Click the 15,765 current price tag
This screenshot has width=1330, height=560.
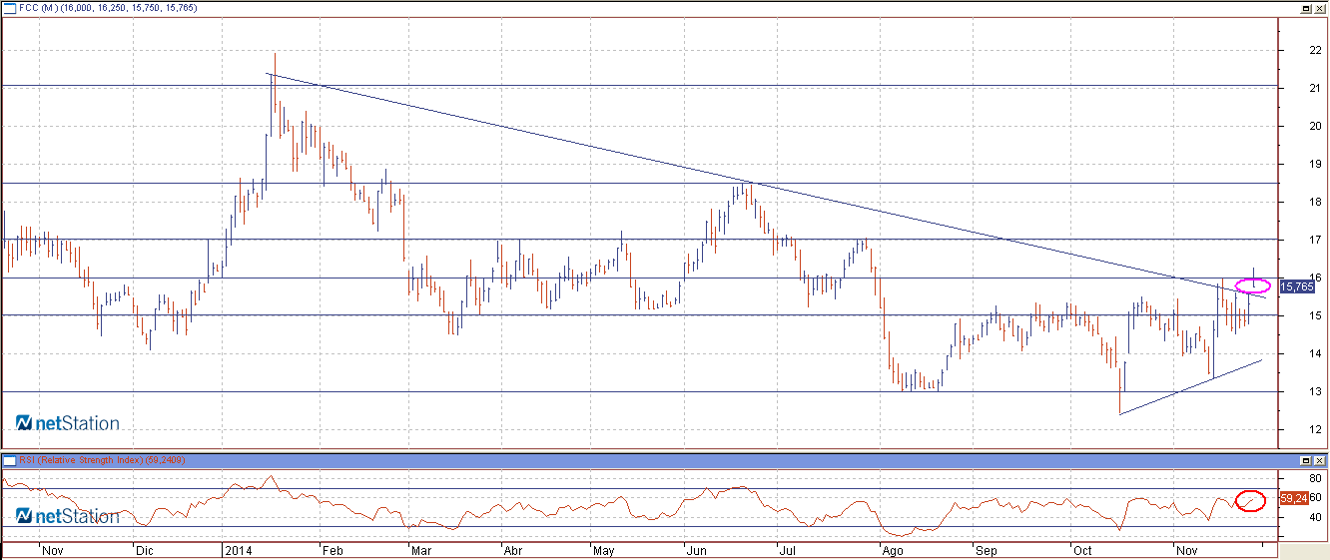click(1295, 286)
